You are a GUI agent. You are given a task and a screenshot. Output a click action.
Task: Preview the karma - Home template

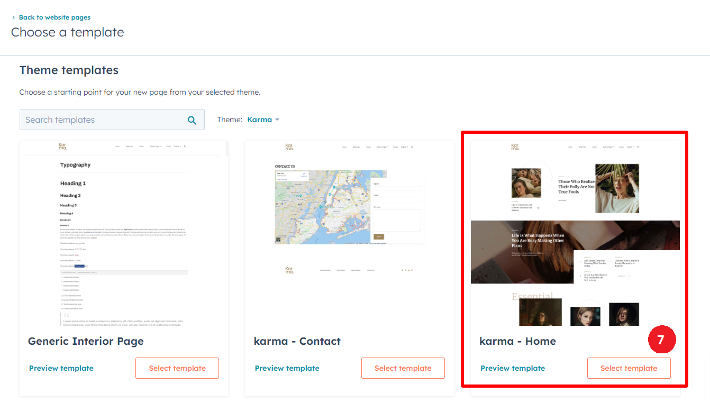click(513, 368)
